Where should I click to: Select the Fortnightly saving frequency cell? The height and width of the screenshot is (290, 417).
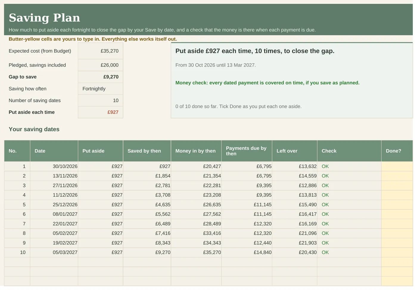pyautogui.click(x=100, y=89)
